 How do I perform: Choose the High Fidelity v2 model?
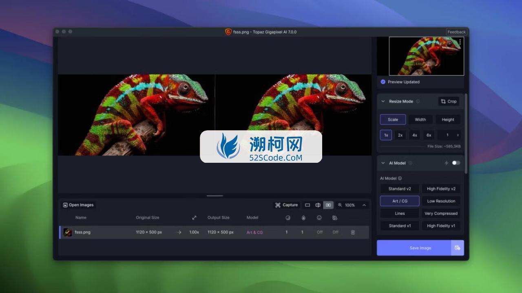pos(441,189)
